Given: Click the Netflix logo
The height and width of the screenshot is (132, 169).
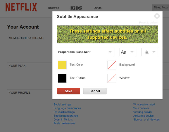Looking at the screenshot, I should coord(21,7).
